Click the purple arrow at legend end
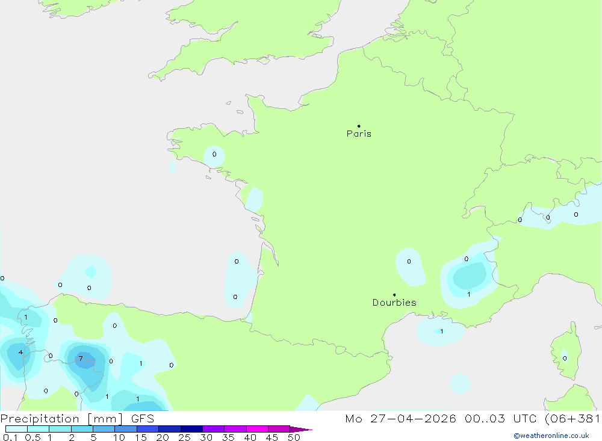Screen dimensions: 602x441 pyautogui.click(x=301, y=430)
